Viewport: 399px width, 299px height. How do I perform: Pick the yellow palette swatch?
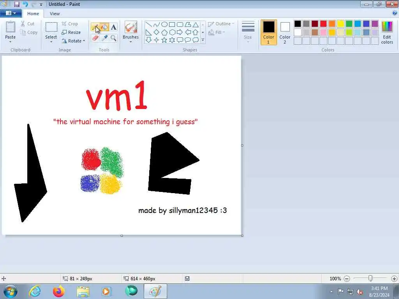pos(341,24)
